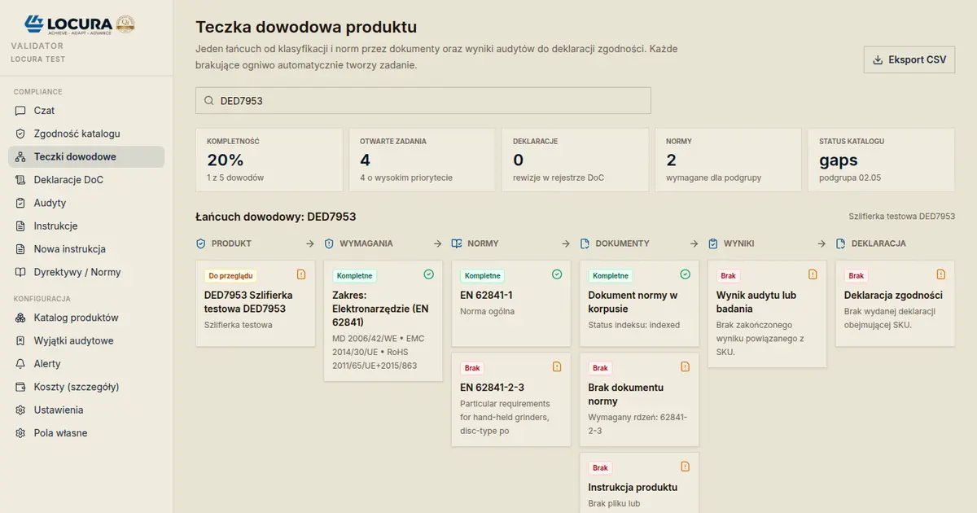Viewport: 977px width, 513px height.
Task: Click the Audyty clipboard icon
Action: (20, 203)
